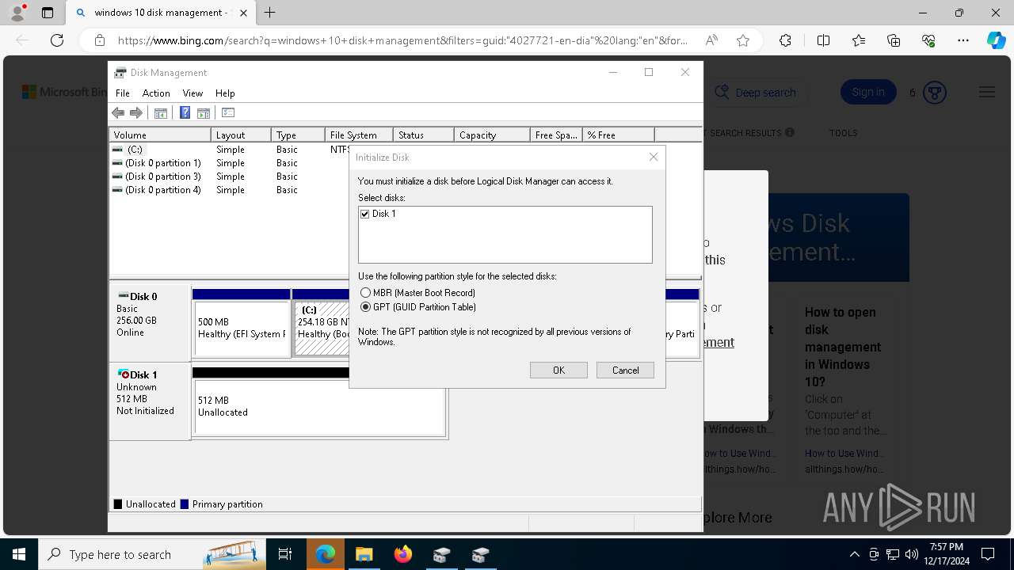Viewport: 1014px width, 570px height.
Task: Open the Action menu in Disk Management
Action: tap(156, 93)
